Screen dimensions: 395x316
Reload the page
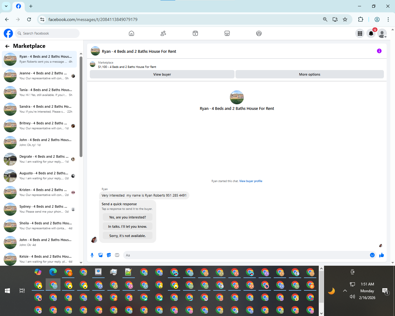[29, 19]
